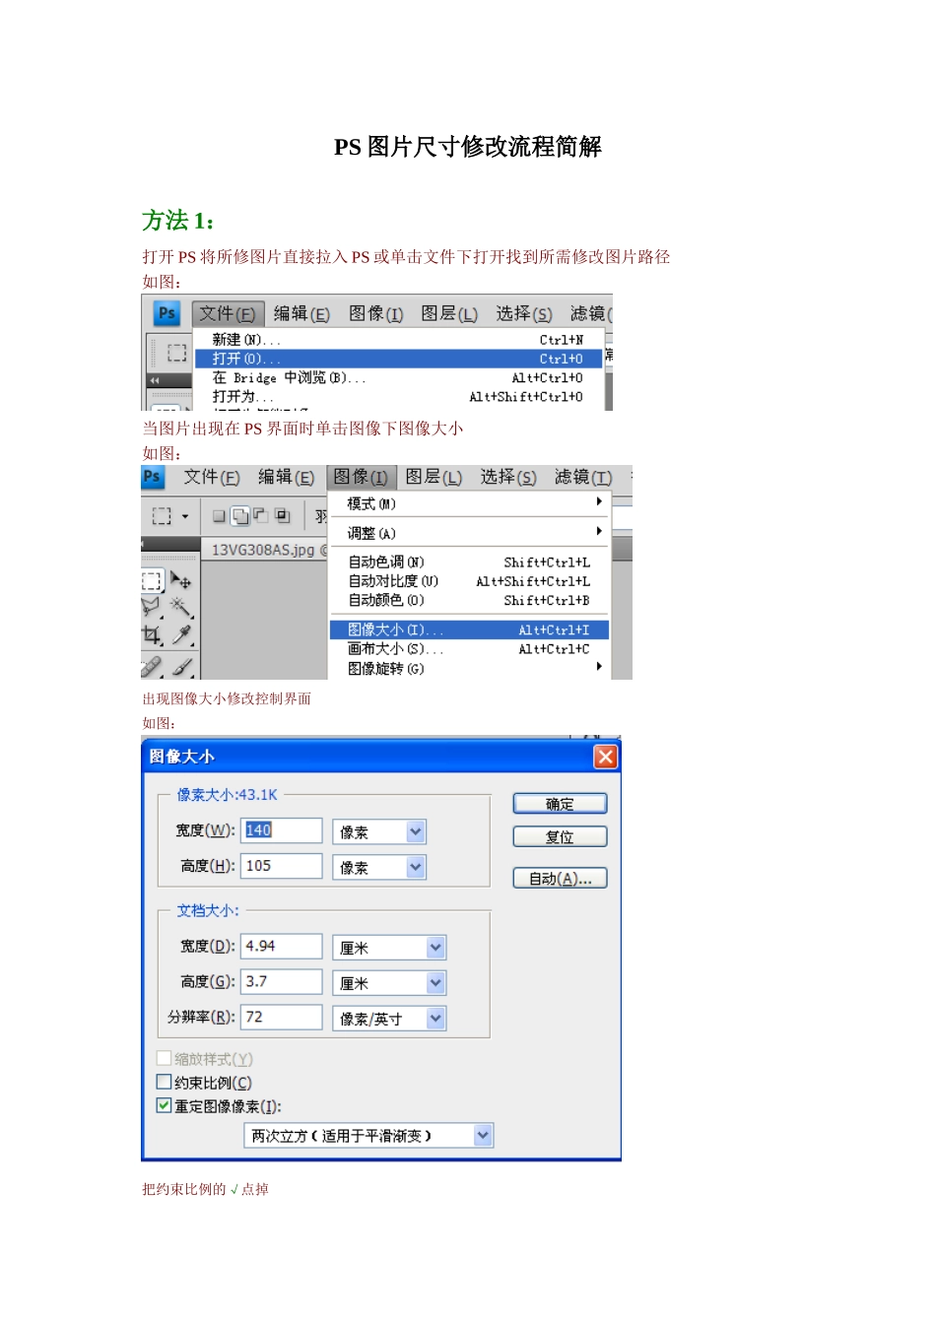Select the rectangular marquee preset icon in options bar
Viewport: 936px width, 1324px height.
pos(162,515)
